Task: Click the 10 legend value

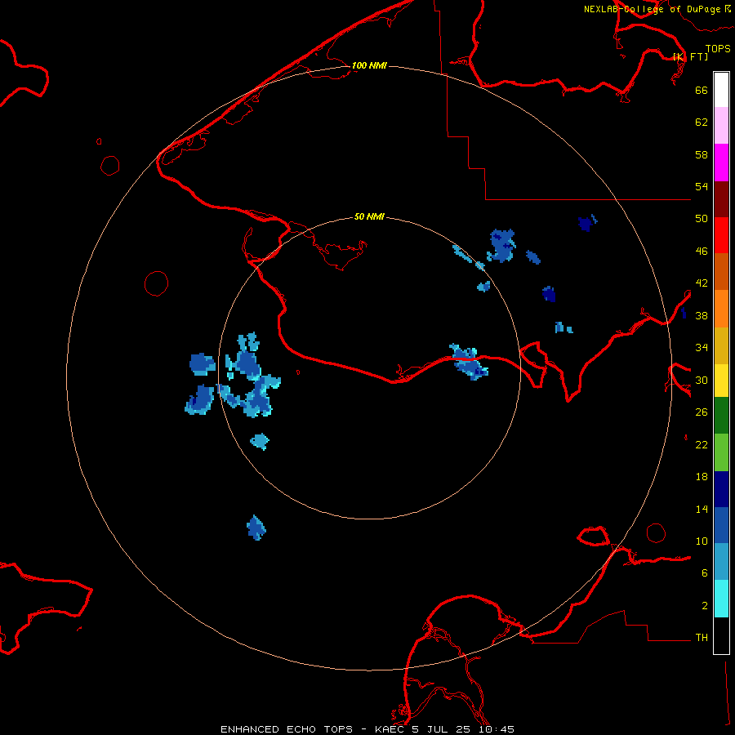Action: tap(702, 541)
